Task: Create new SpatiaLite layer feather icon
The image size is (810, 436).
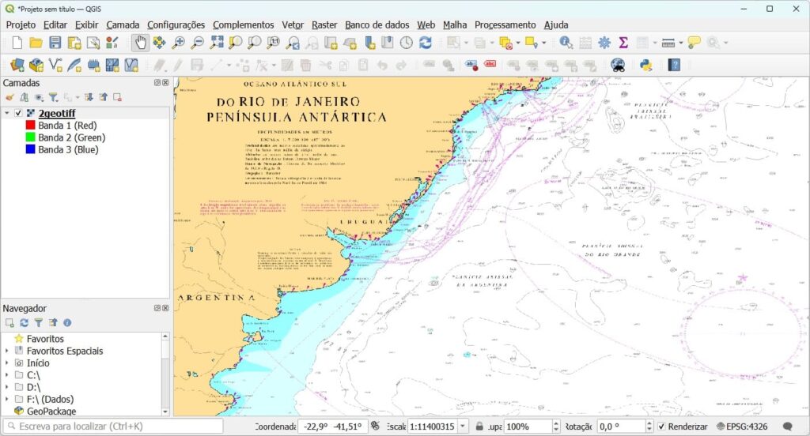Action: [x=74, y=65]
